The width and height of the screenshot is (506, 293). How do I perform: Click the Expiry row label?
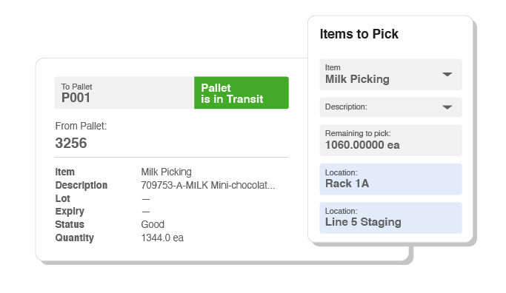coord(70,212)
